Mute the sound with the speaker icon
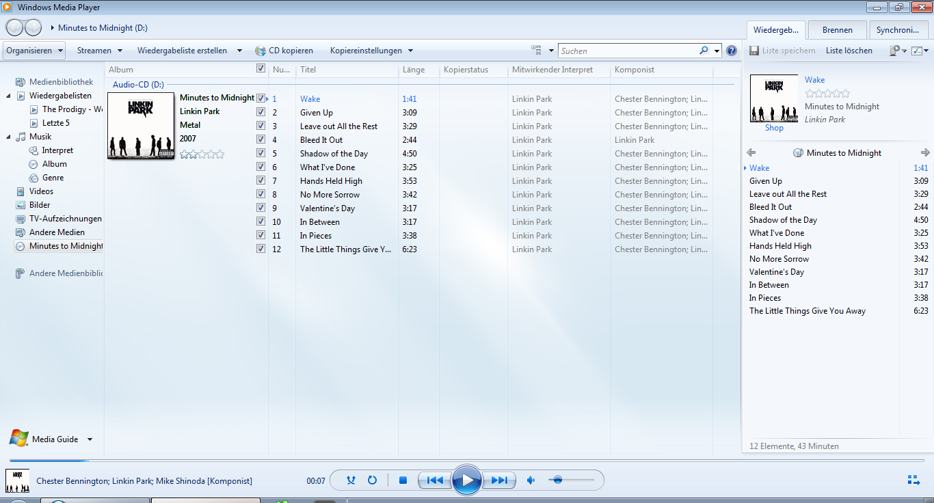Image resolution: width=934 pixels, height=503 pixels. click(x=531, y=480)
